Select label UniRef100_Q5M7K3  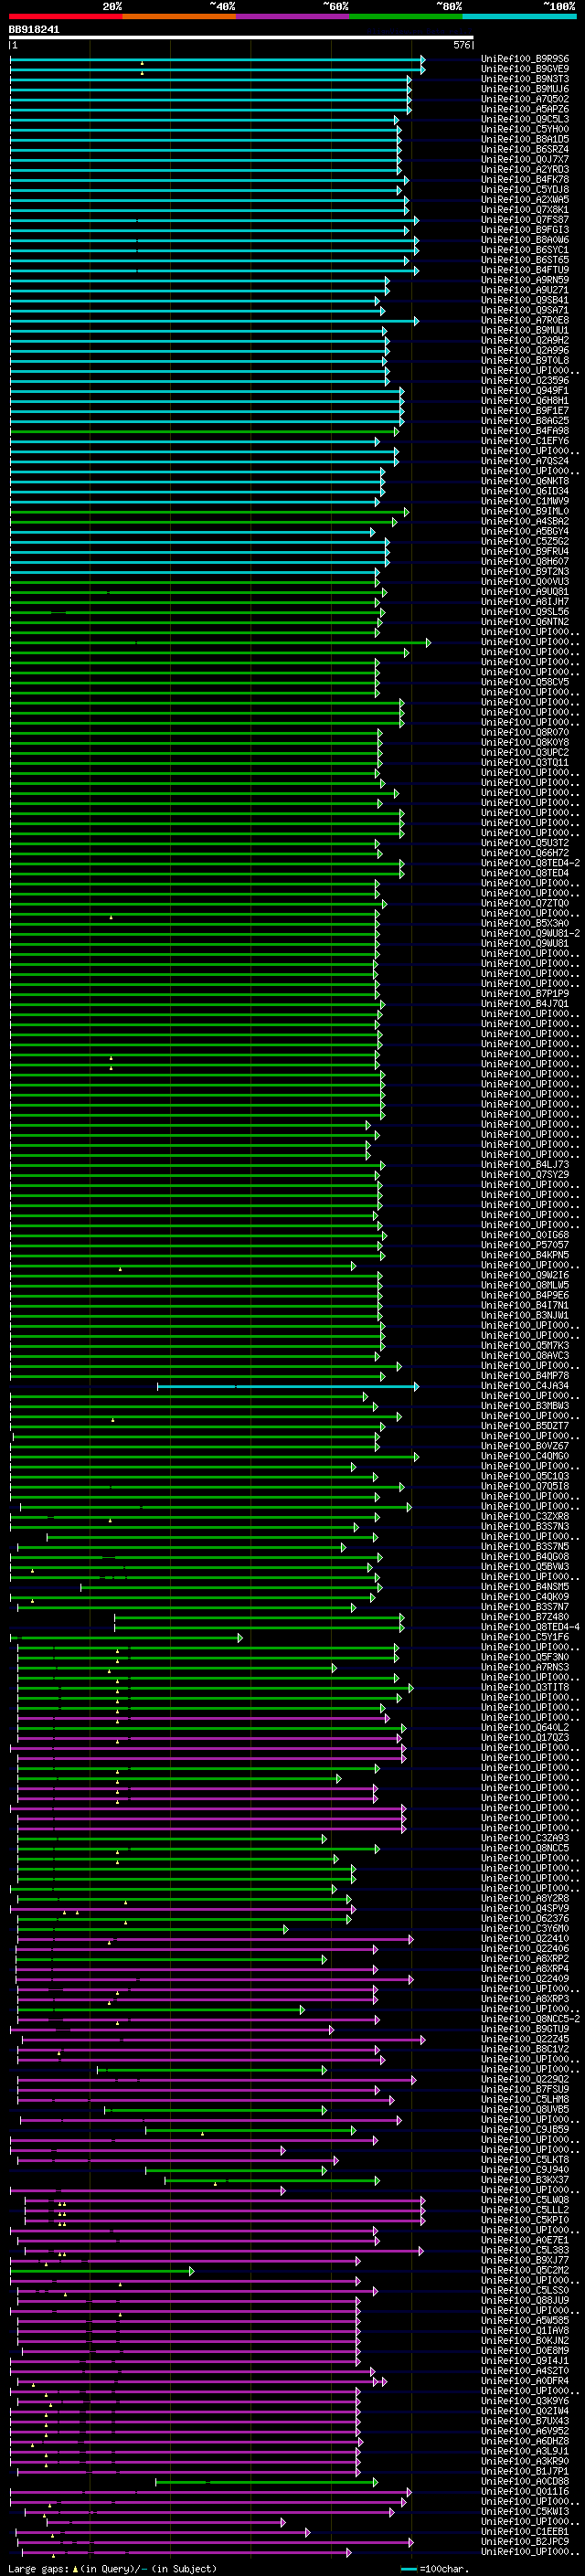coord(525,1346)
